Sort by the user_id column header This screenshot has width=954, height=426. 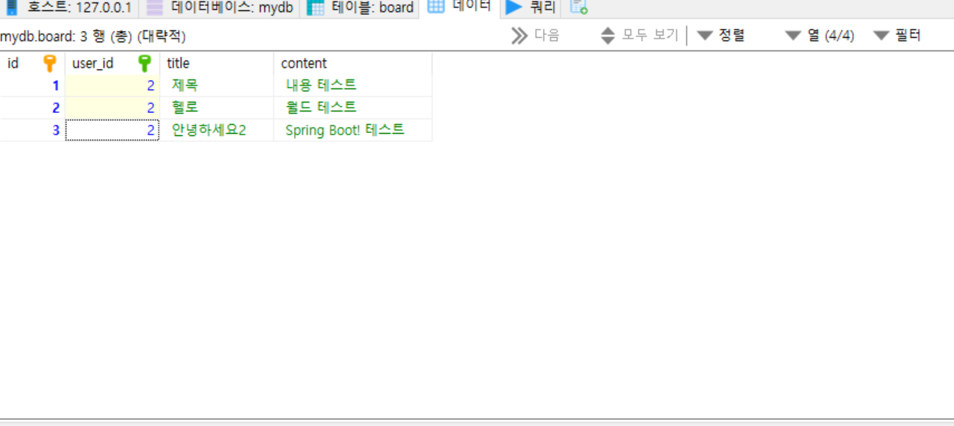tap(112, 63)
